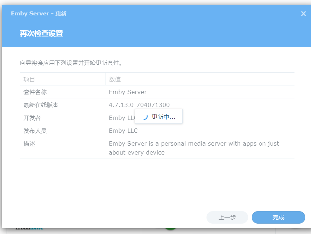311x234 pixels.
Task: Select the 套件名称 row label
Action: pyautogui.click(x=35, y=92)
